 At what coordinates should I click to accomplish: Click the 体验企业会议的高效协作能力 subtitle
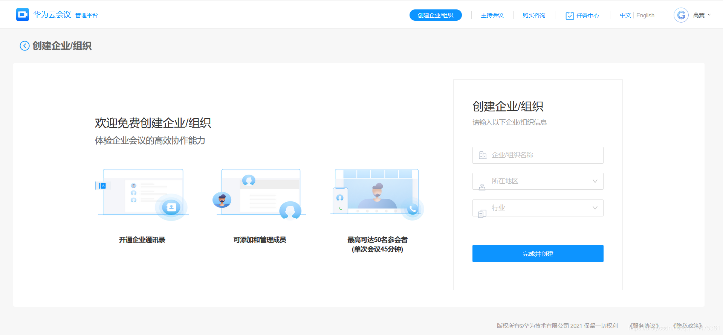[x=150, y=140]
